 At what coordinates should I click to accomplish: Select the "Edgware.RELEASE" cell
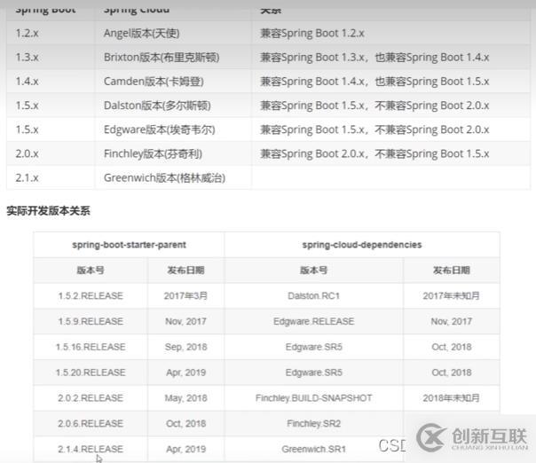point(313,321)
